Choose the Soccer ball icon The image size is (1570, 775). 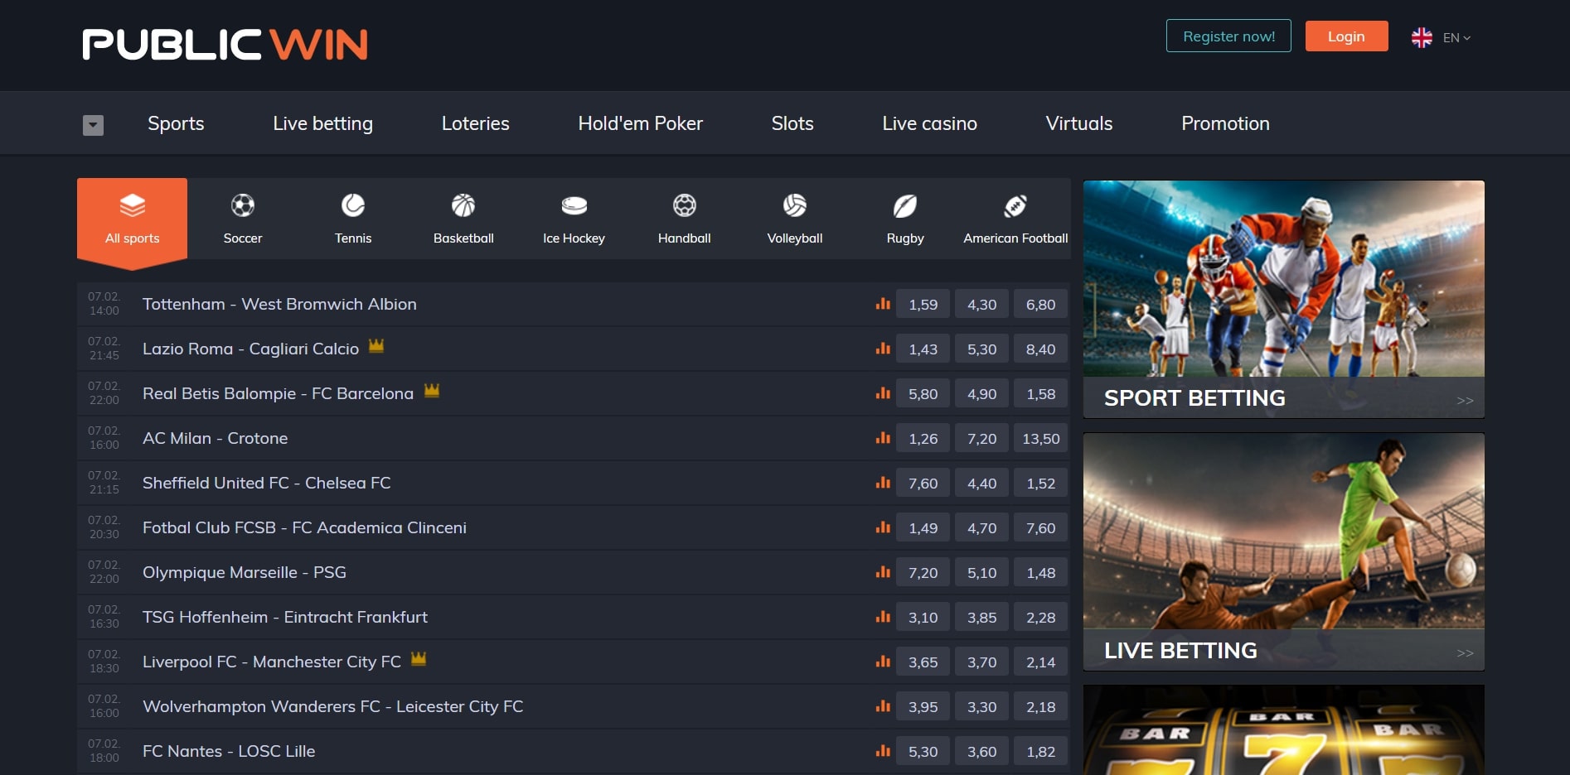tap(243, 205)
